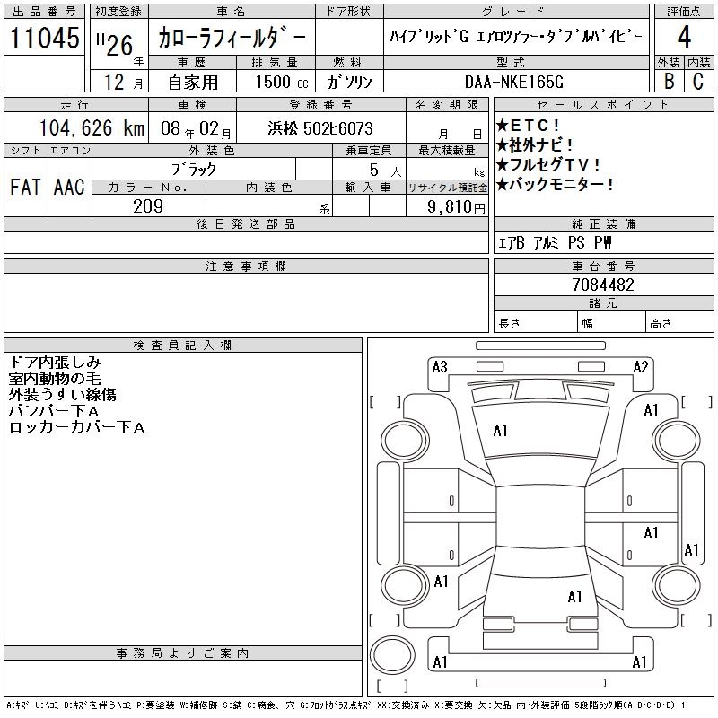Click the car name カローラフィールダー
718x718 pixels.
tap(232, 37)
